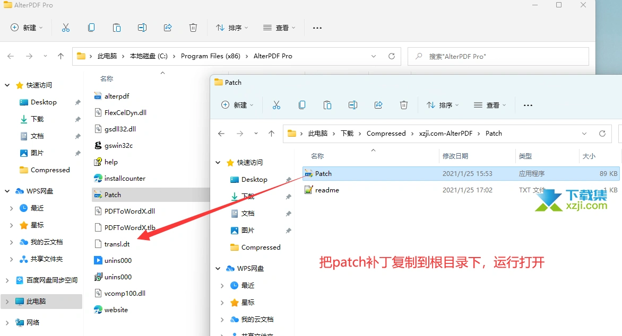The image size is (622, 336).
Task: Click Paste icon in Patch window toolbar
Action: (x=327, y=105)
